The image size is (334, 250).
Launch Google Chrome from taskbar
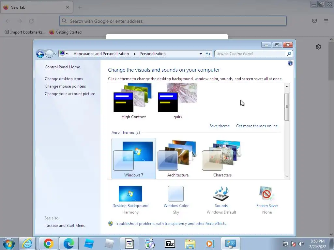(48, 243)
